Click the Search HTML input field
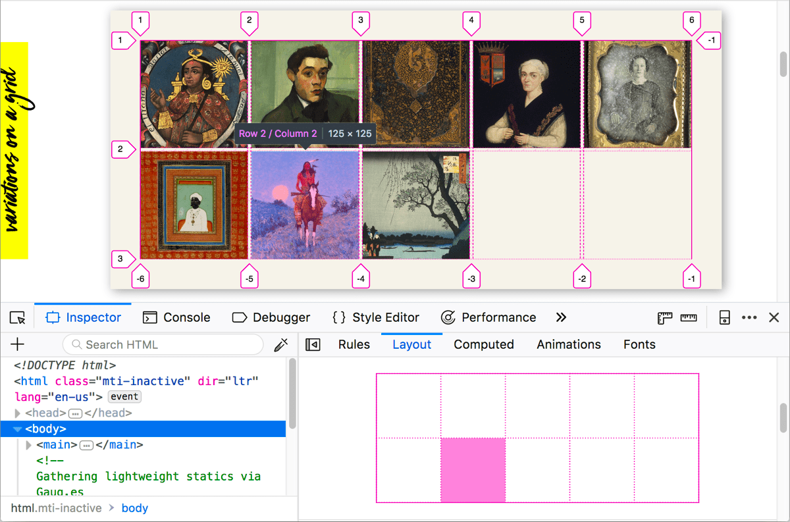This screenshot has height=522, width=790. click(x=163, y=344)
